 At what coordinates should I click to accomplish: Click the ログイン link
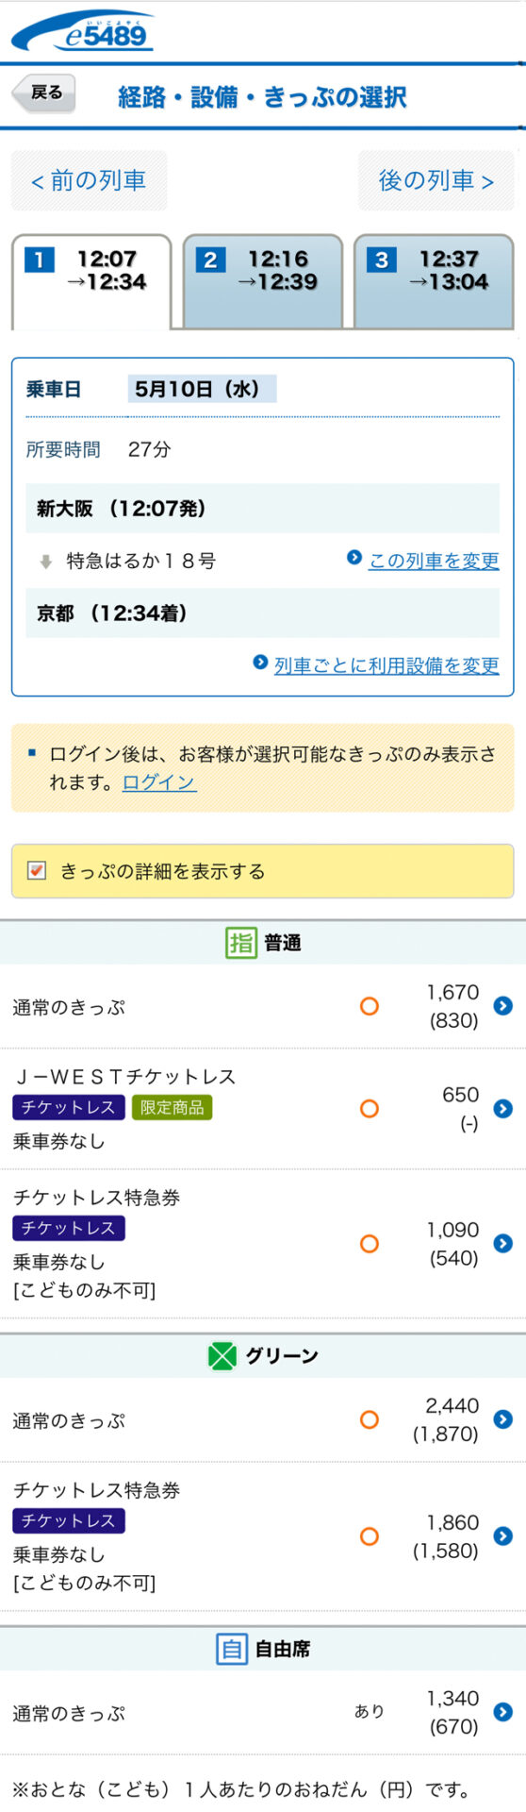(x=159, y=782)
